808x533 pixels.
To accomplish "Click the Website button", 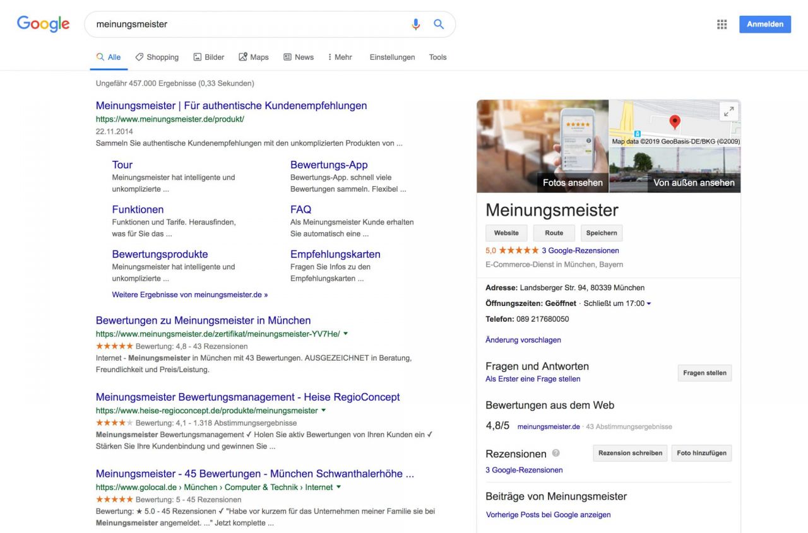I will point(506,233).
